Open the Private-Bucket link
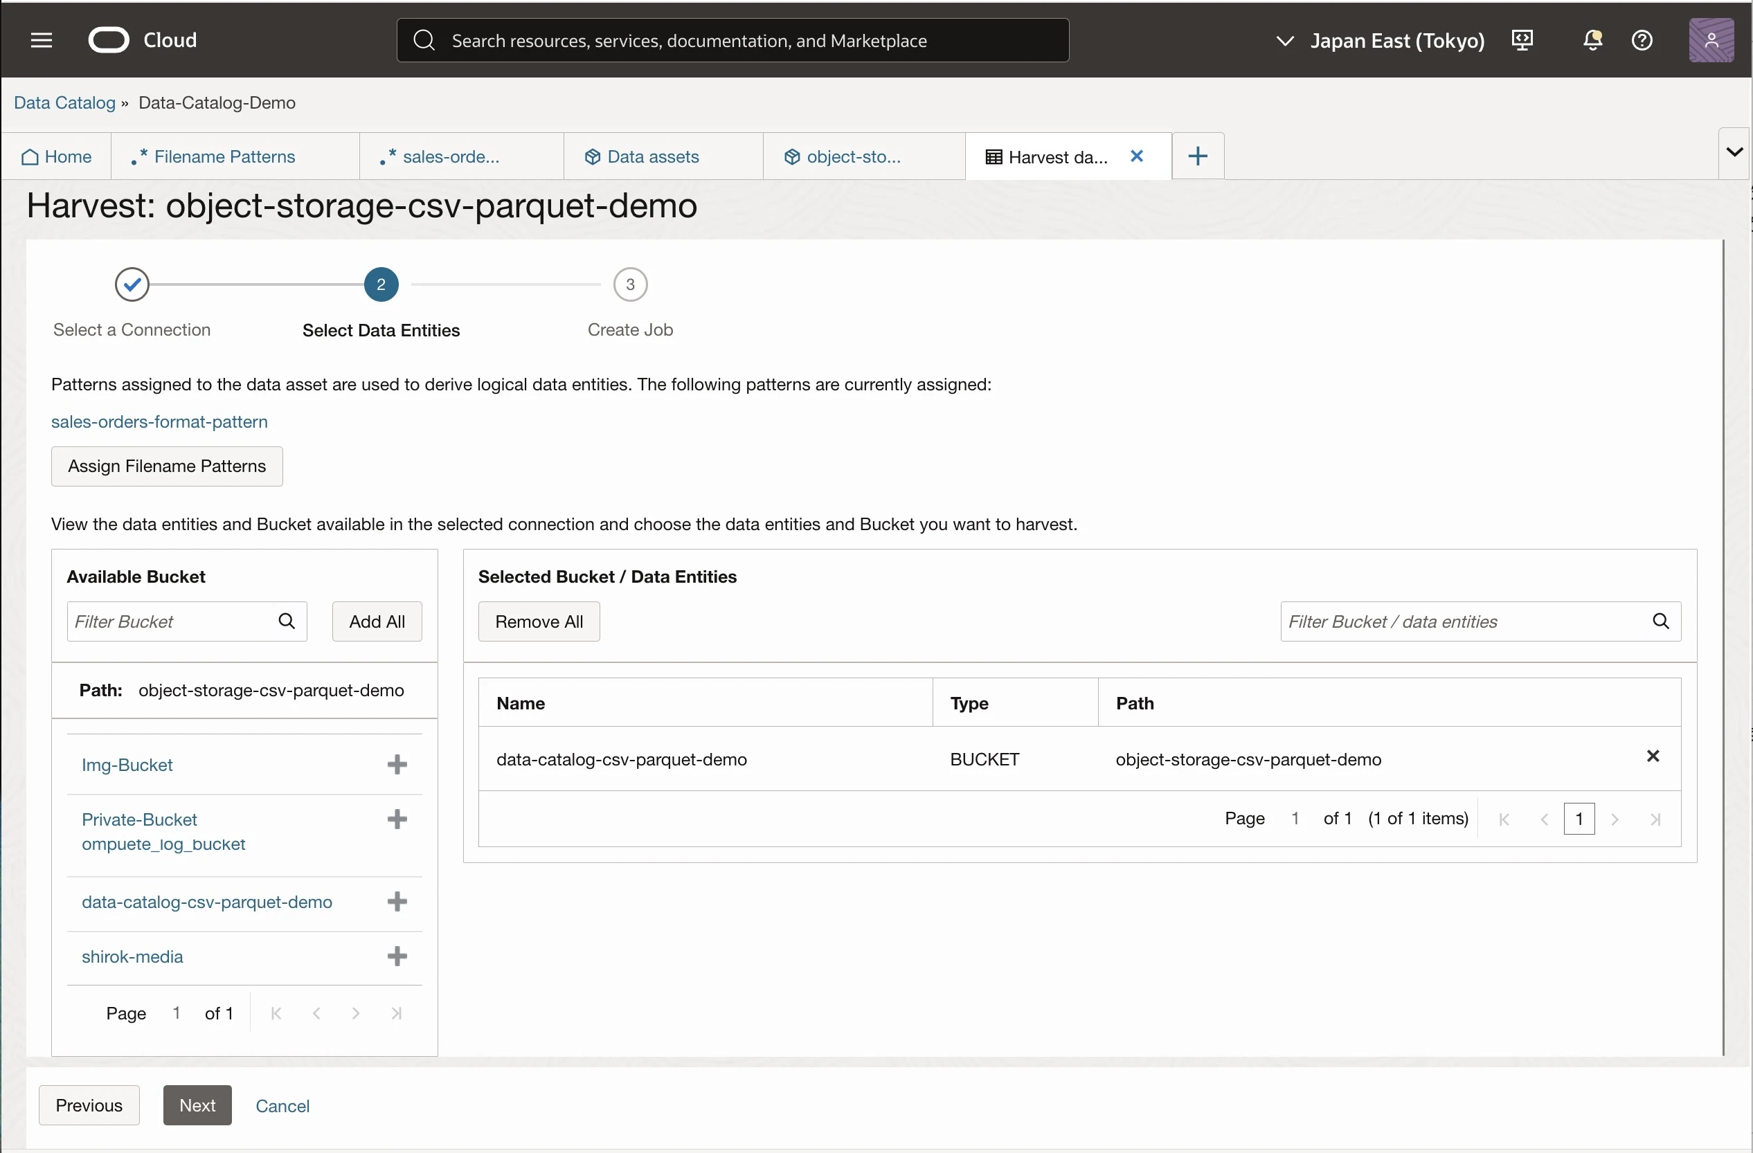This screenshot has width=1753, height=1153. coord(139,819)
